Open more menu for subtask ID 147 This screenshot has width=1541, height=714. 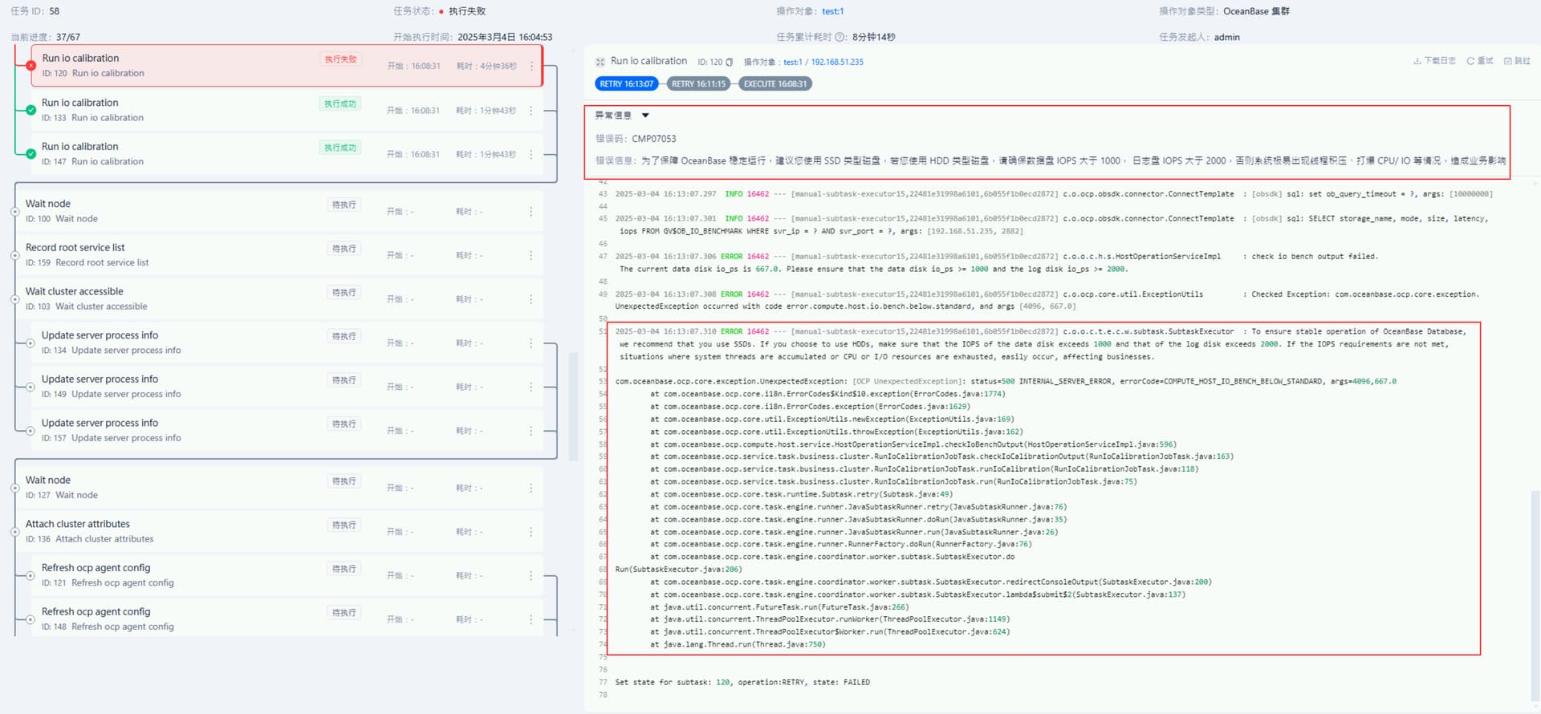(x=531, y=154)
